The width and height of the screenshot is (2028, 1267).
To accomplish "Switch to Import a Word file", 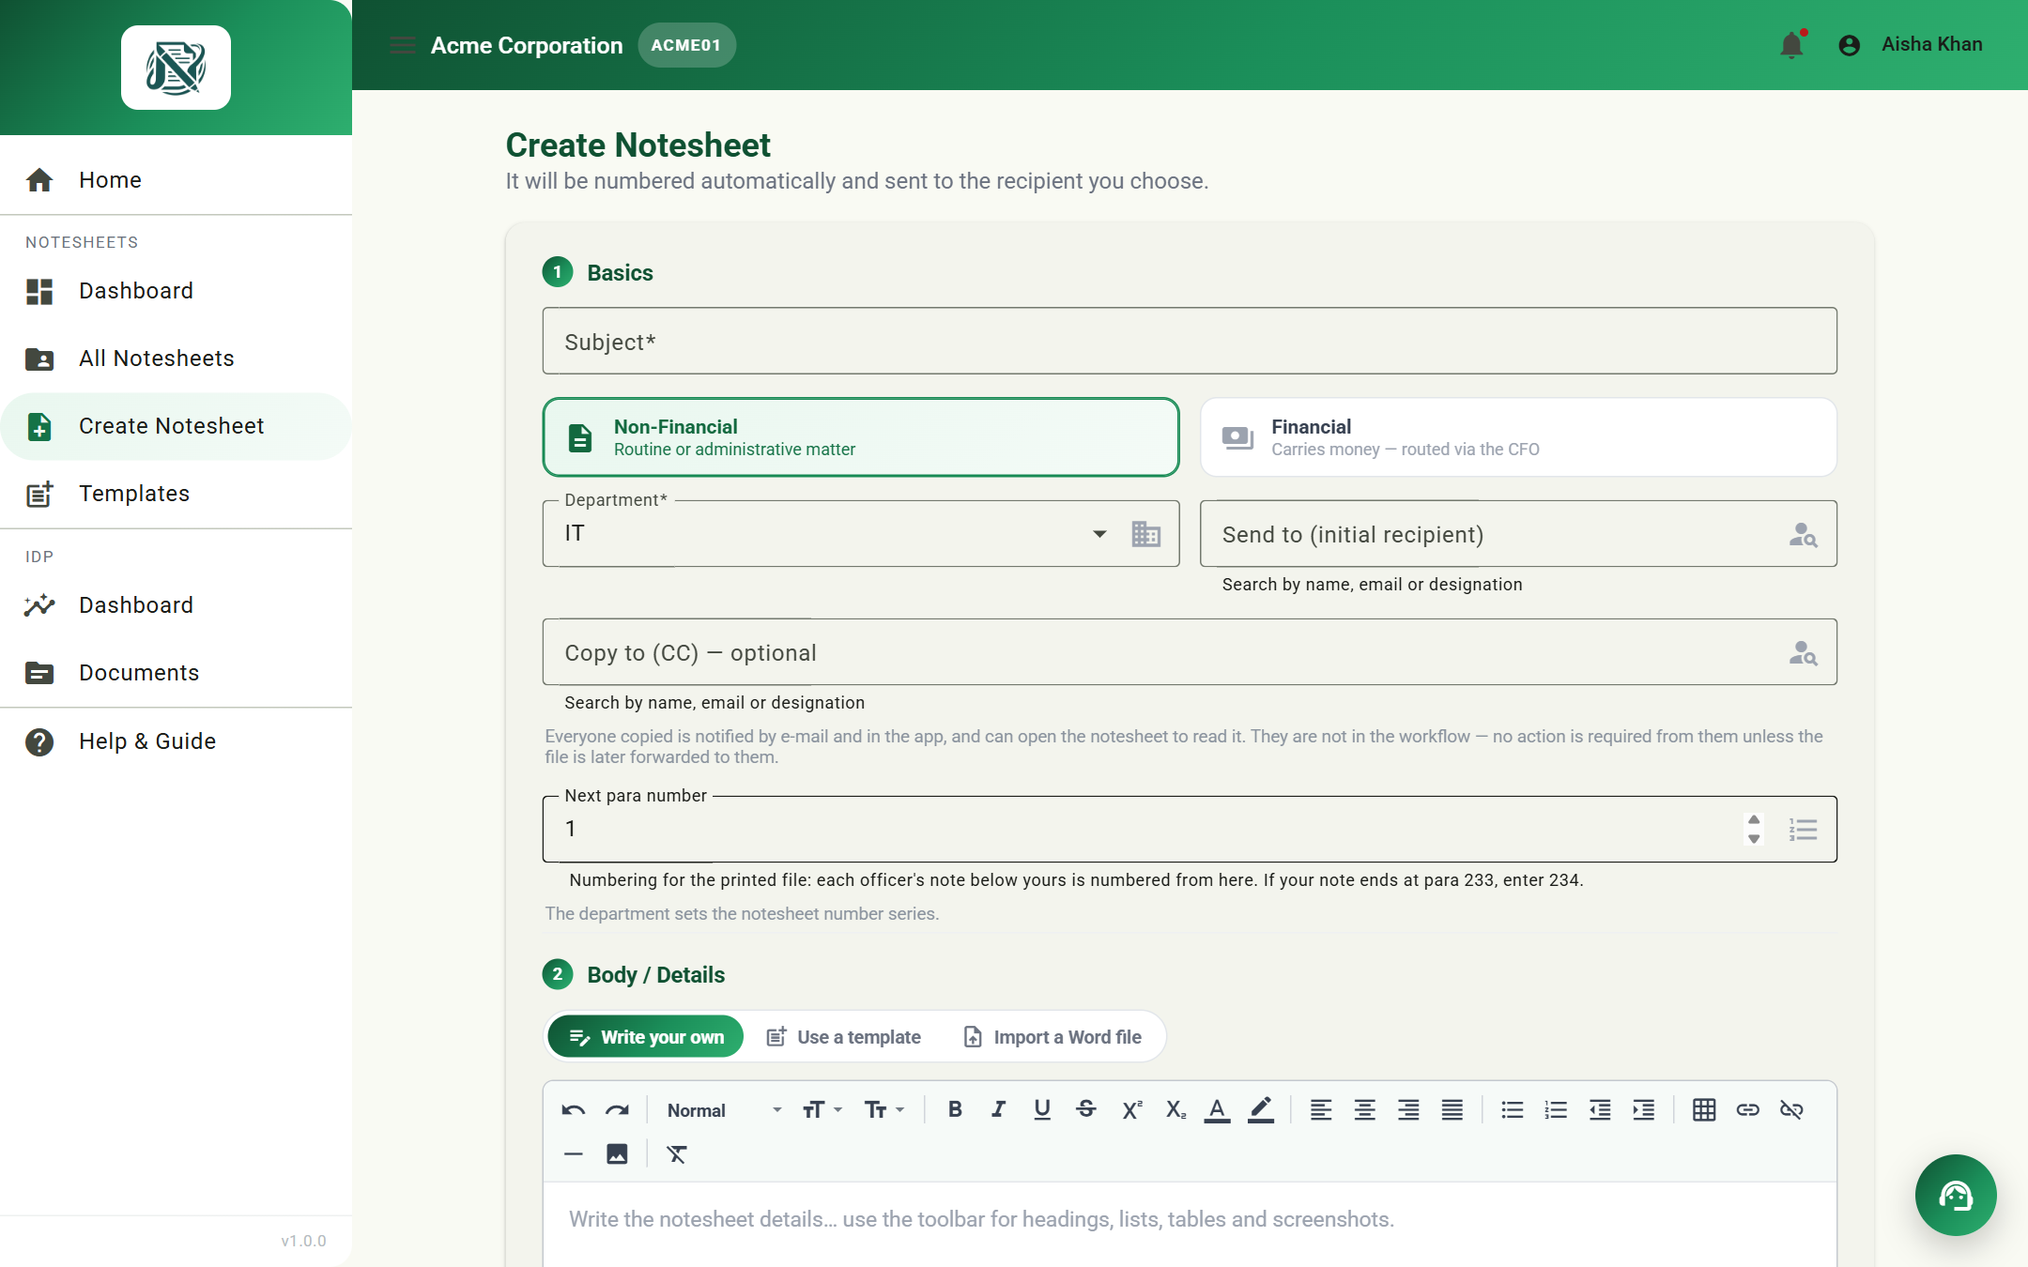I will [x=1052, y=1037].
